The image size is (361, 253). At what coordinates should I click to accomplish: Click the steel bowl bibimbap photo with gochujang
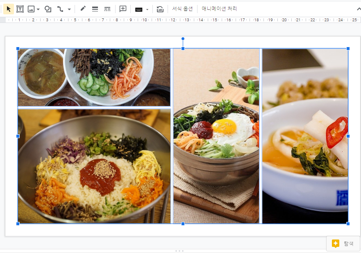tap(94, 166)
